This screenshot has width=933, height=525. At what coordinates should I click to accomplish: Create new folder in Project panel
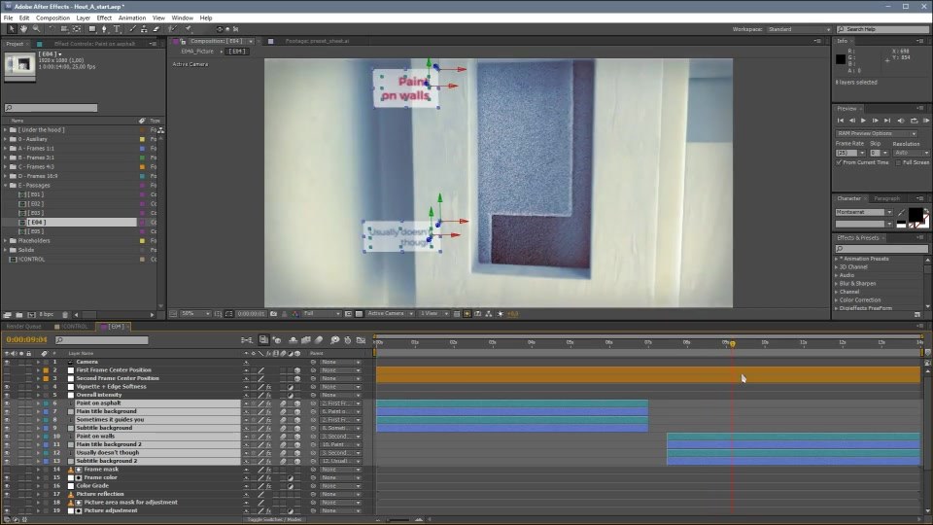pos(19,315)
